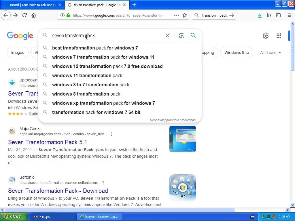Screen dimensions: 295x221
Task: Click the horizontal scrollbar left arrow
Action: 2,210
